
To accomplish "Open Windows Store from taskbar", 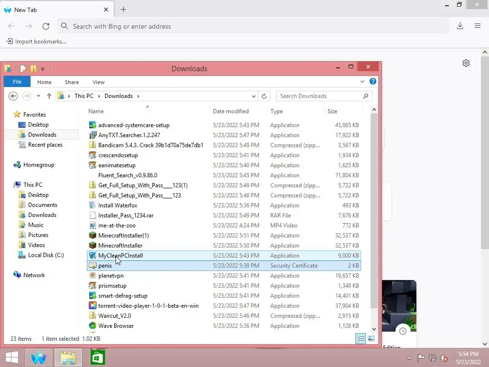I will point(97,357).
